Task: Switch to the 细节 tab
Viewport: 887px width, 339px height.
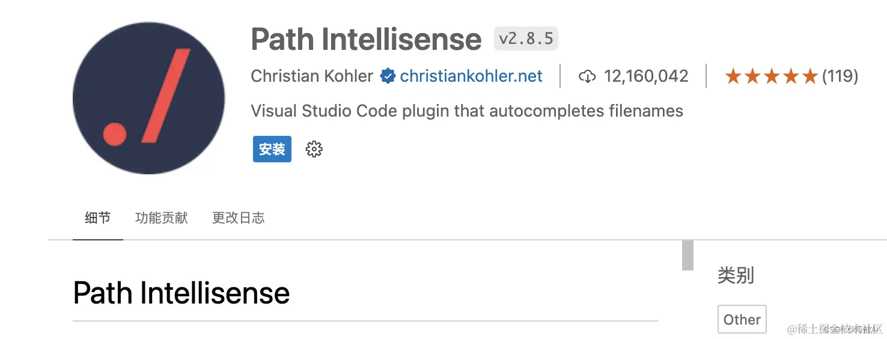Action: tap(97, 218)
